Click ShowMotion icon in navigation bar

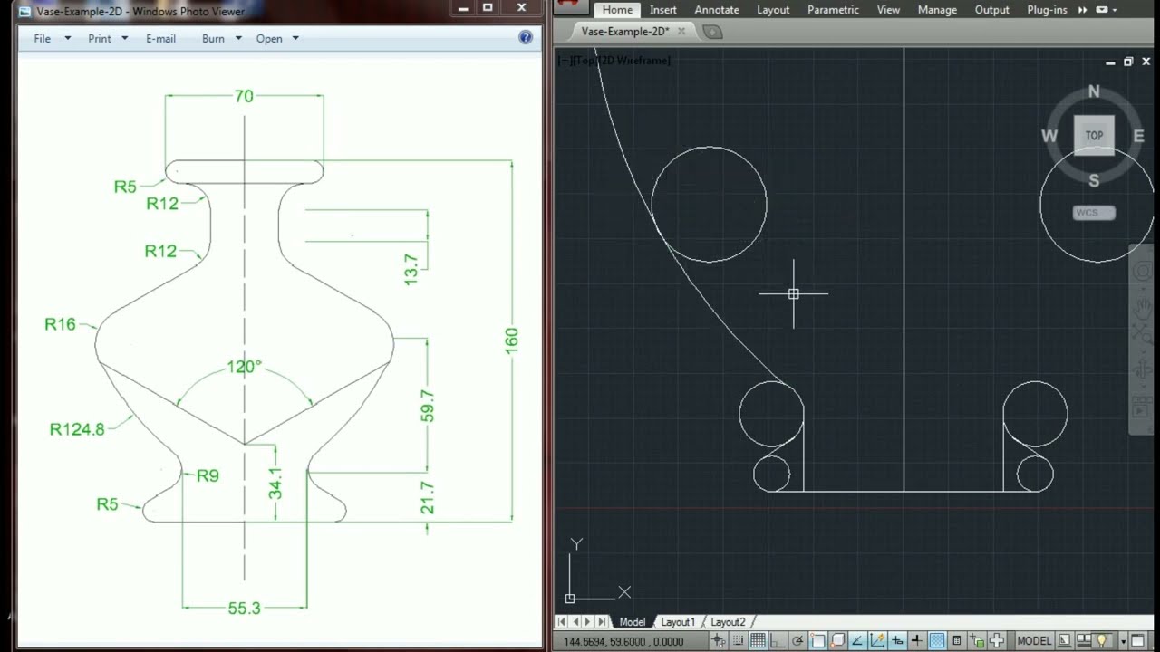coord(1142,407)
